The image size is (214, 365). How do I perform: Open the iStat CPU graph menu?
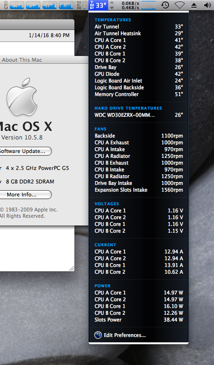[x=39, y=5]
